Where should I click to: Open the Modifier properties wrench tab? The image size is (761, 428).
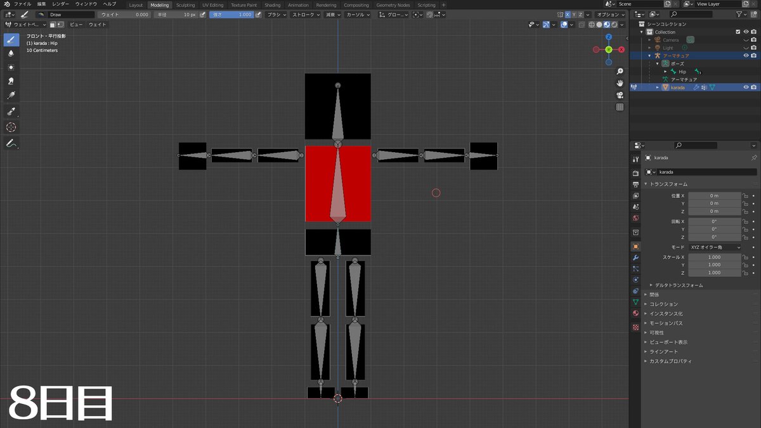pos(635,257)
